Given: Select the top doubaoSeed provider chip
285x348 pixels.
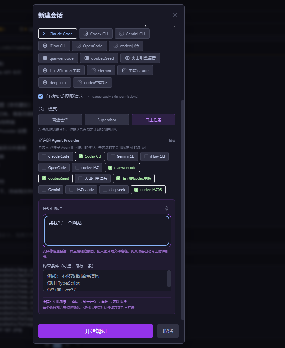Looking at the screenshot, I should (x=99, y=58).
